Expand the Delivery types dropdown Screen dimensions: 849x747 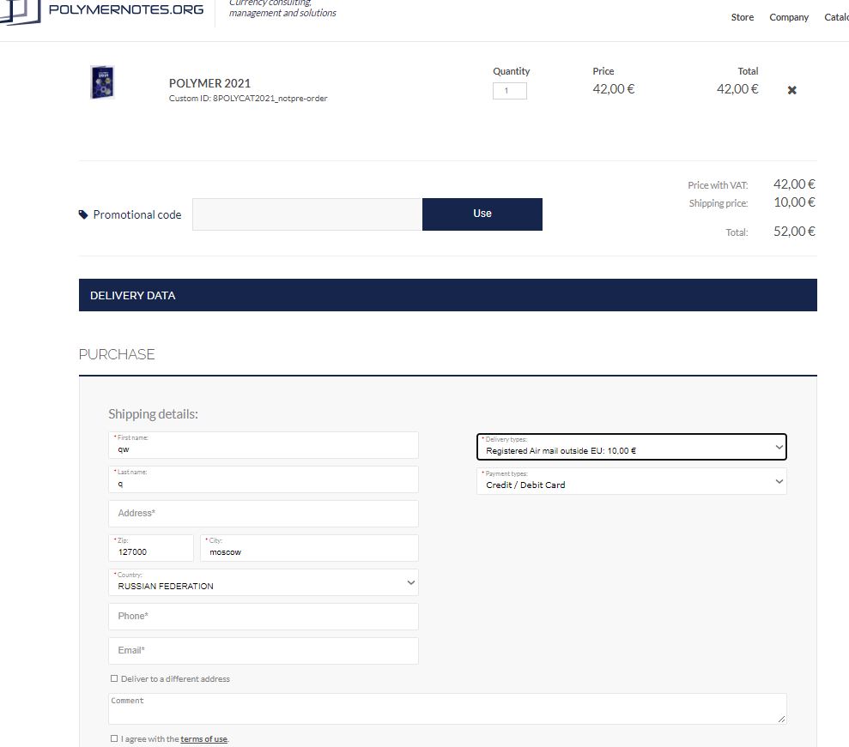(631, 447)
